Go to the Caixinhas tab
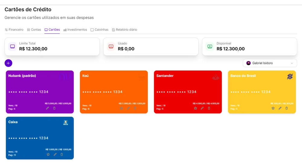Image resolution: width=302 pixels, height=165 pixels. (99, 30)
